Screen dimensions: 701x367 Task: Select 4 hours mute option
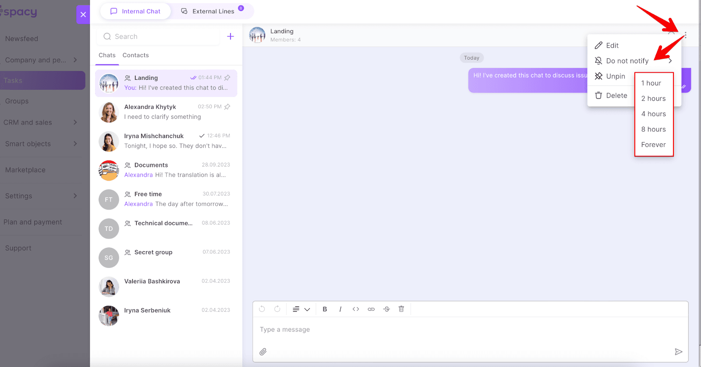coord(653,114)
